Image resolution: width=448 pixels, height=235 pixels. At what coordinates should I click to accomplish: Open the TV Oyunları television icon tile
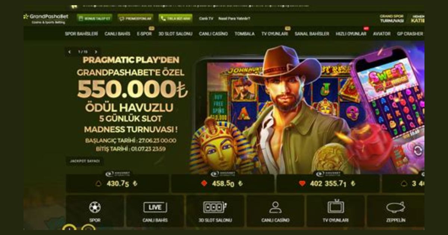[335, 211]
